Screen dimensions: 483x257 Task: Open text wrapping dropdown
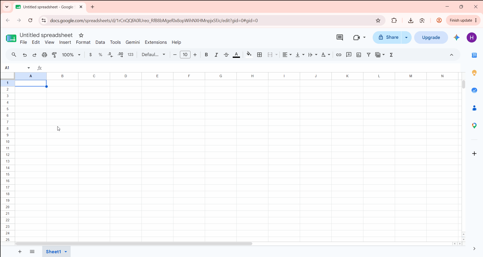tap(313, 55)
